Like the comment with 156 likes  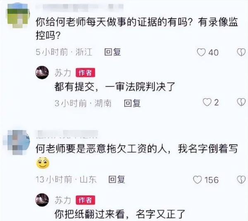click(x=198, y=180)
